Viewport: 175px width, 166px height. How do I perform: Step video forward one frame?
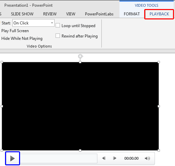[x=115, y=158]
